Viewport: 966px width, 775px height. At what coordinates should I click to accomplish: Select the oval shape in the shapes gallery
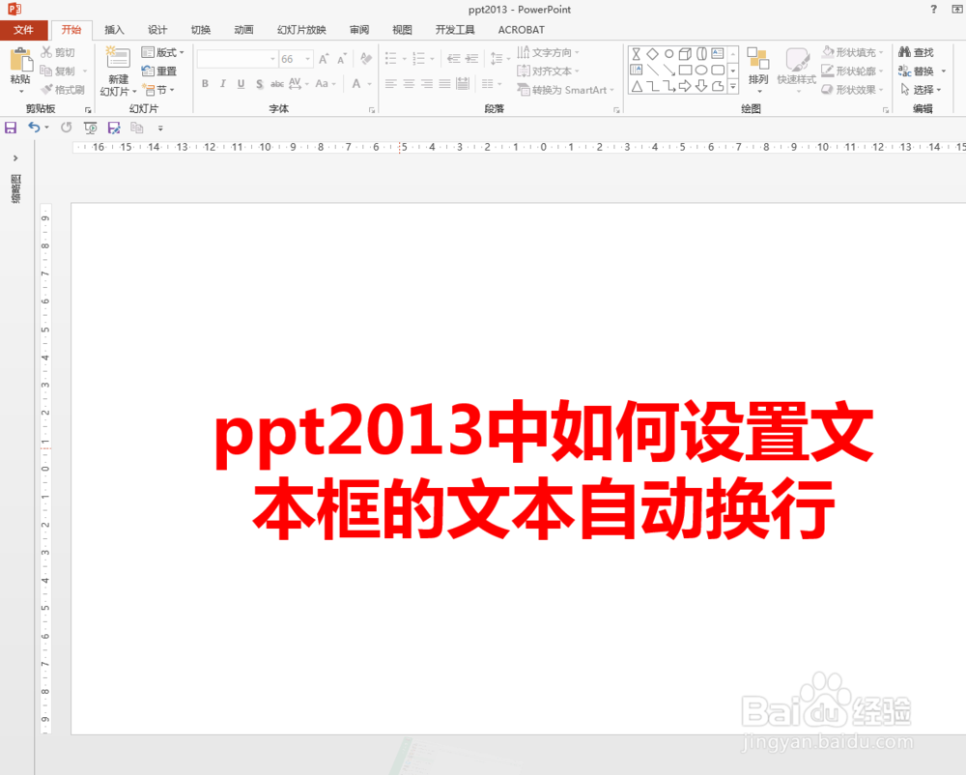(701, 71)
